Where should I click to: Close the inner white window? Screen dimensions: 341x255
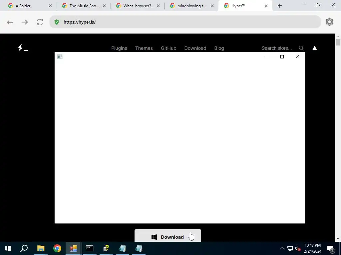coord(297,57)
